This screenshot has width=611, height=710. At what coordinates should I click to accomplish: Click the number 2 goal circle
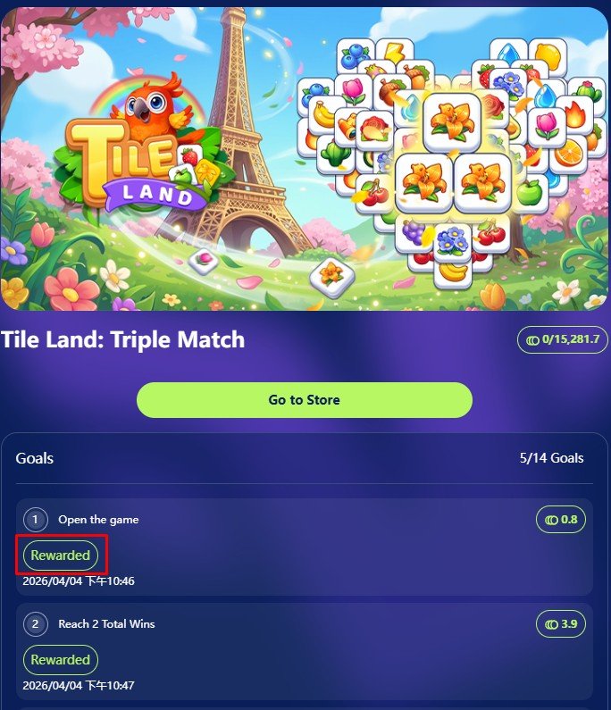[x=36, y=624]
